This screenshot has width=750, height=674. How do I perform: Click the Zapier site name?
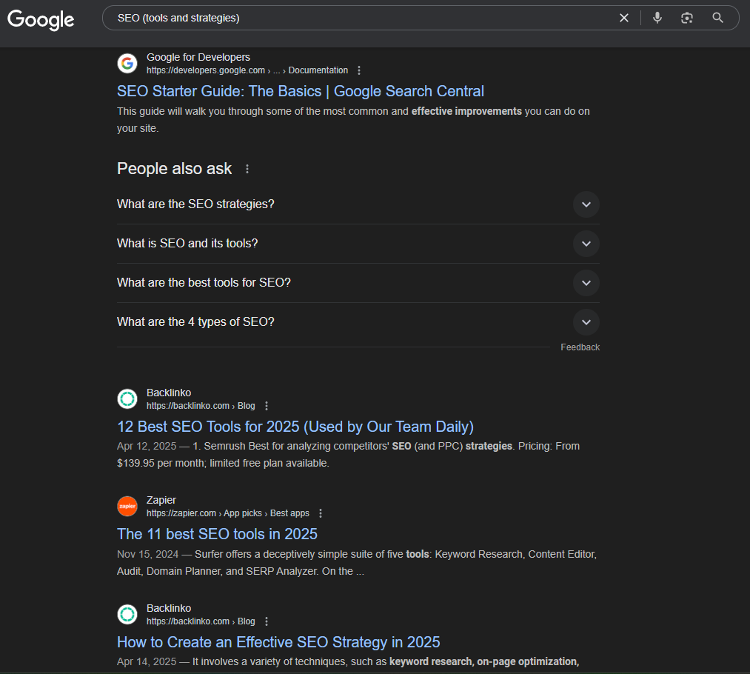[x=161, y=500]
